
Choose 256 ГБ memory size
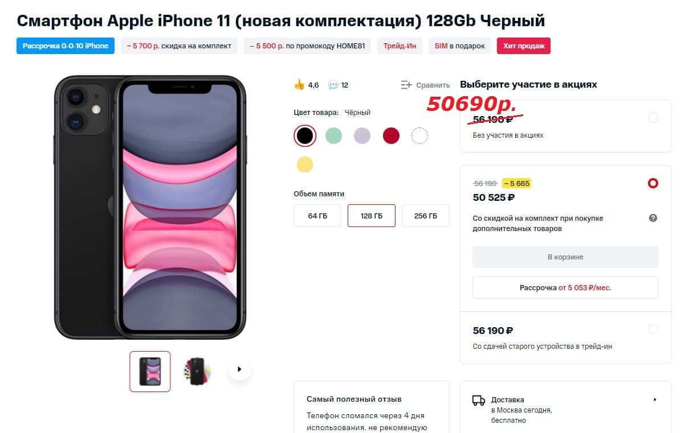click(x=426, y=216)
